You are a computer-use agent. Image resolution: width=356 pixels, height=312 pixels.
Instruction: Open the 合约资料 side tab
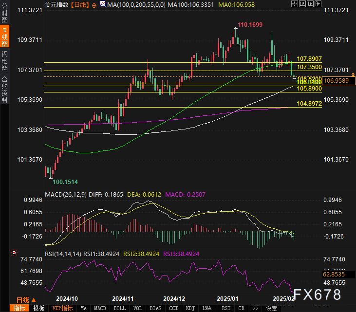click(4, 89)
